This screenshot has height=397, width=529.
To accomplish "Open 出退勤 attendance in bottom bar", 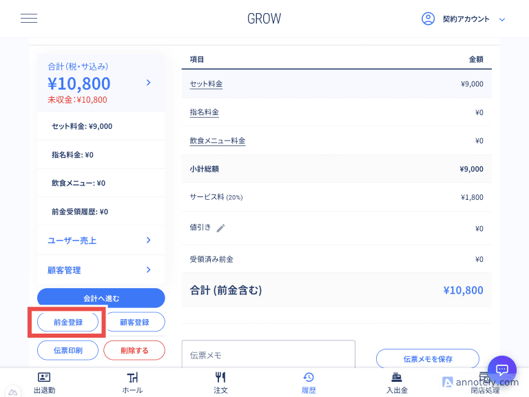I will [44, 383].
